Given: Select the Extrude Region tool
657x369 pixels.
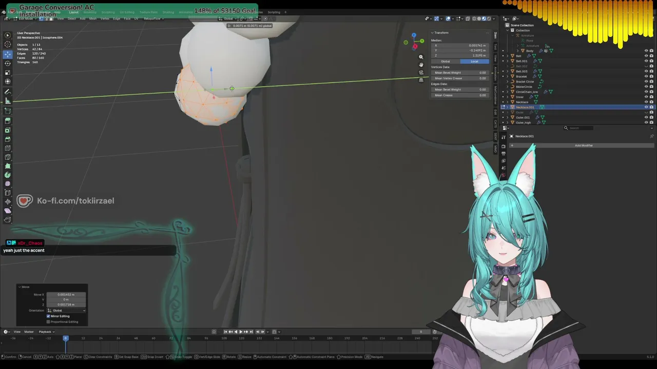Looking at the screenshot, I should point(8,121).
